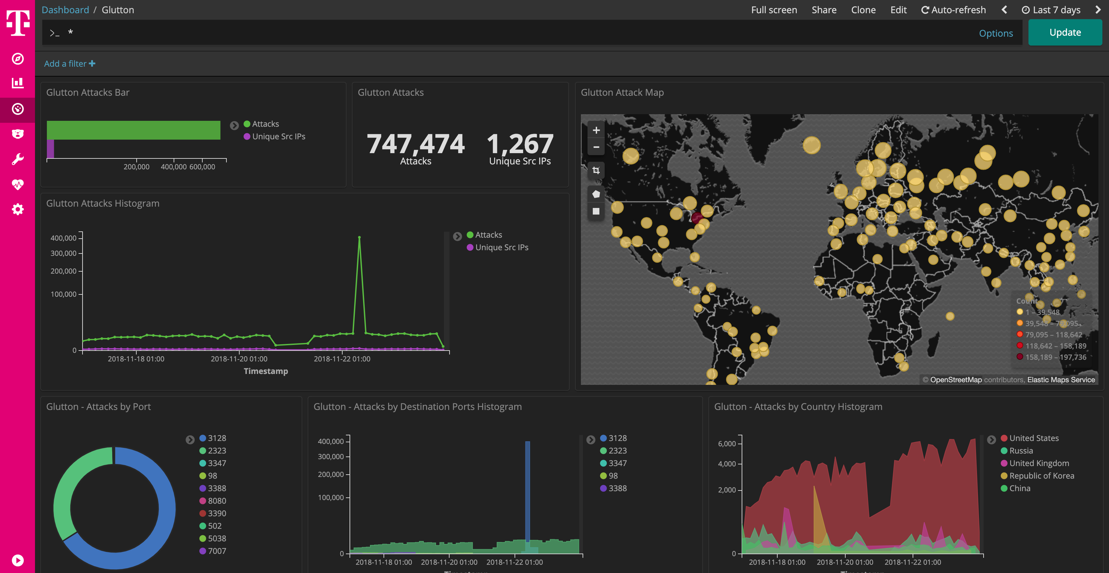Select the polygon draw tool on the map
The width and height of the screenshot is (1109, 573).
click(x=596, y=194)
